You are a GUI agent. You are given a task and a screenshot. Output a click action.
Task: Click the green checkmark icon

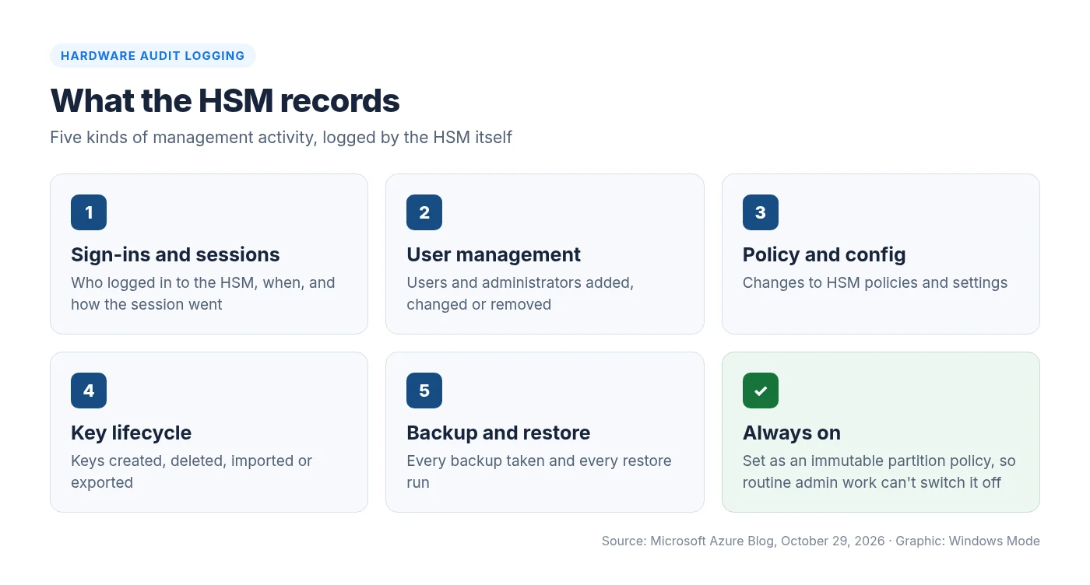pos(761,391)
